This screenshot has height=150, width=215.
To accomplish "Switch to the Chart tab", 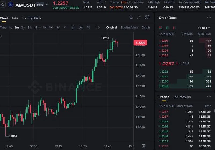I will tap(4, 18).
